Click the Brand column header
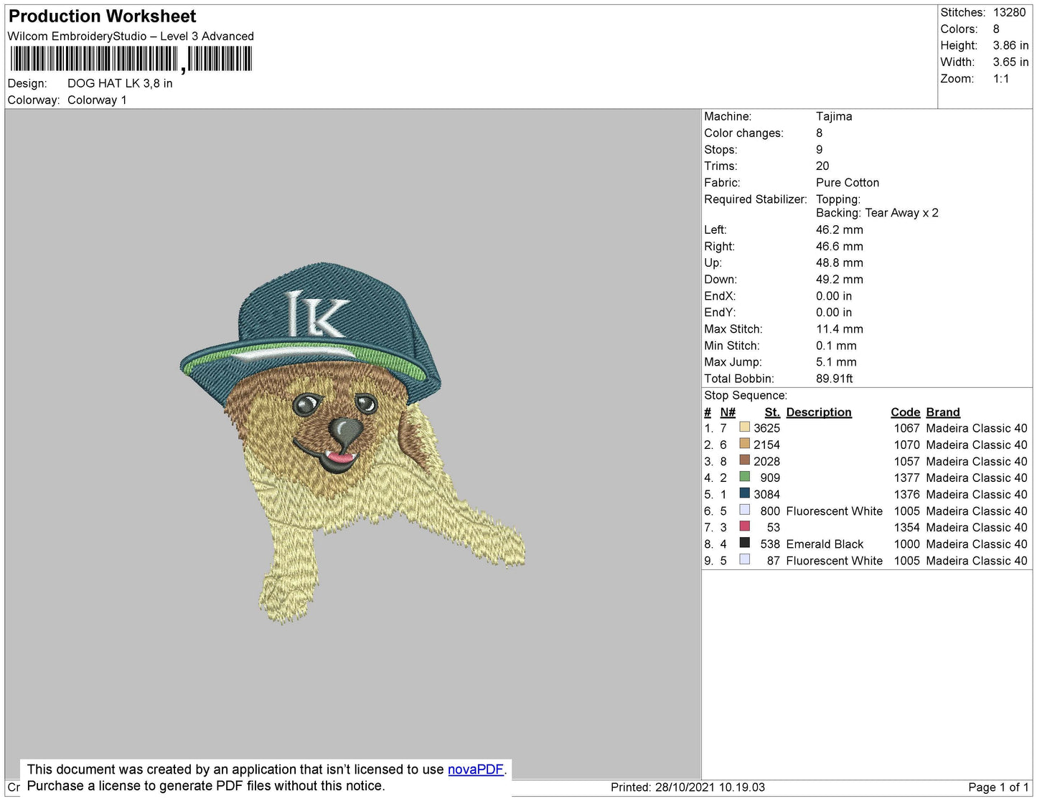Screen dimensions: 1037x801 [x=943, y=412]
